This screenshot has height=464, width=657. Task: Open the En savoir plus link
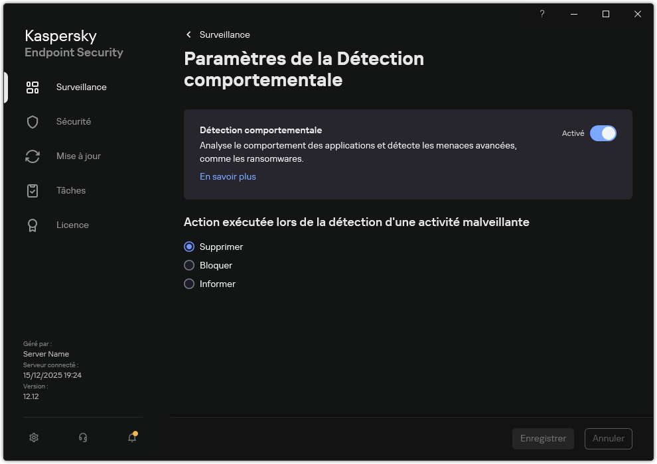click(228, 176)
